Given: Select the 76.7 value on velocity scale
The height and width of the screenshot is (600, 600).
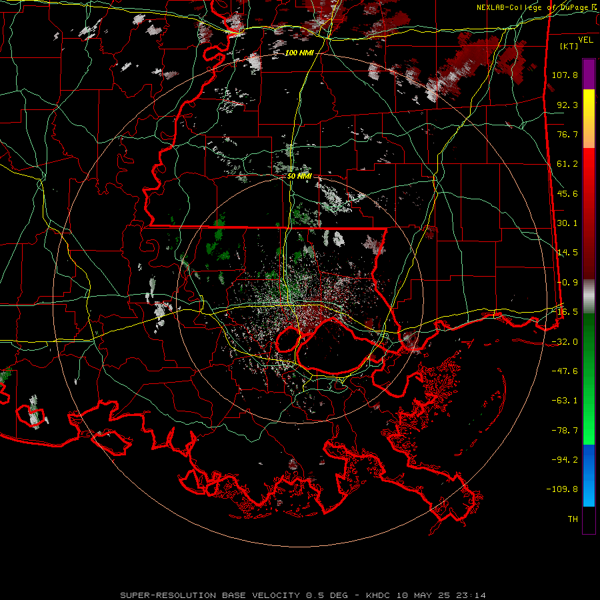Looking at the screenshot, I should point(567,134).
